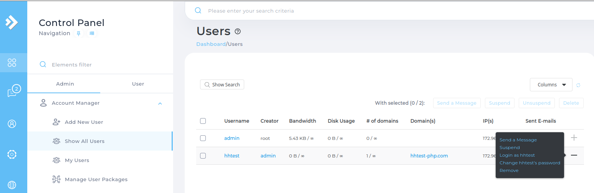Open the hhtest username link
594x193 pixels.
coord(232,156)
